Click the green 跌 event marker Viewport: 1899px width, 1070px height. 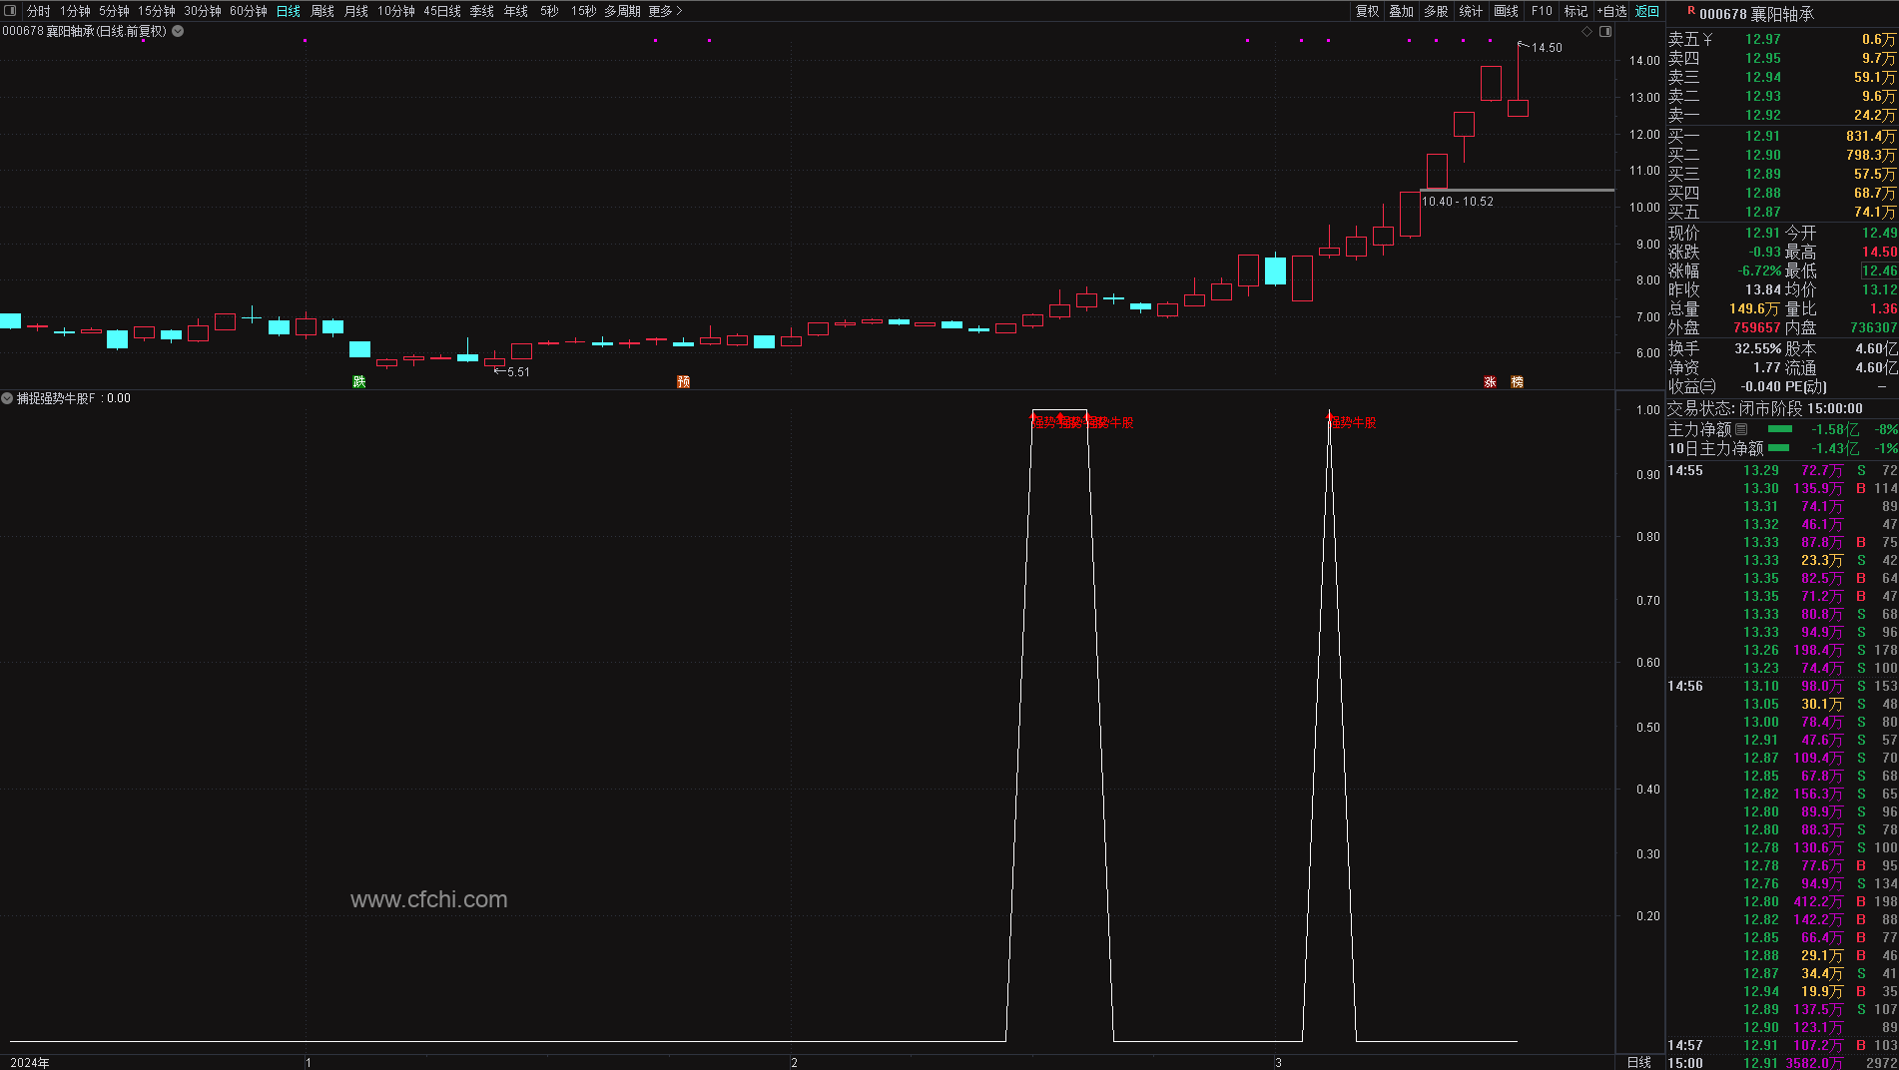pyautogui.click(x=359, y=382)
